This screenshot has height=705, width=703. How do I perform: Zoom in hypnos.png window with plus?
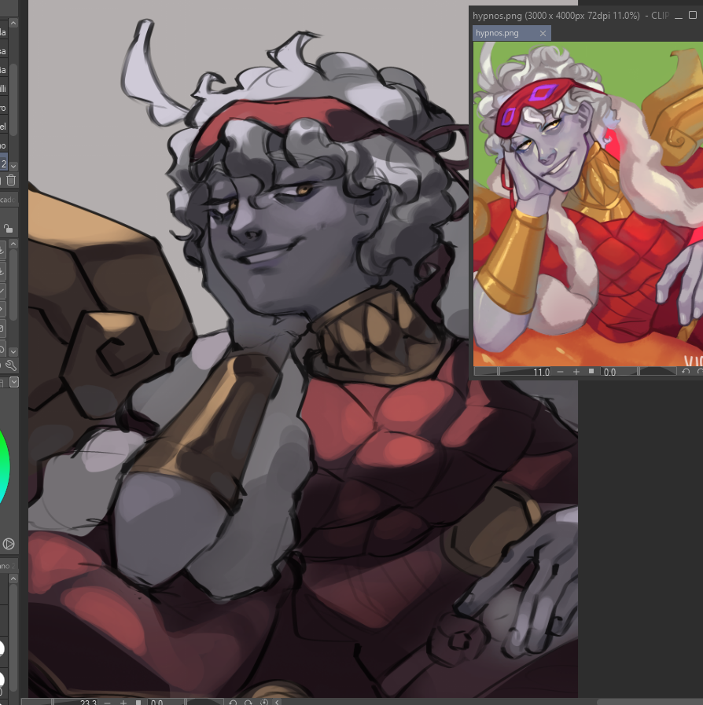coord(576,372)
